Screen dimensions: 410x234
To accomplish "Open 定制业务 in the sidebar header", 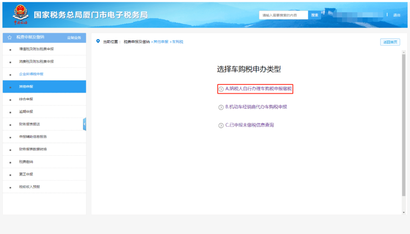I will pos(74,38).
